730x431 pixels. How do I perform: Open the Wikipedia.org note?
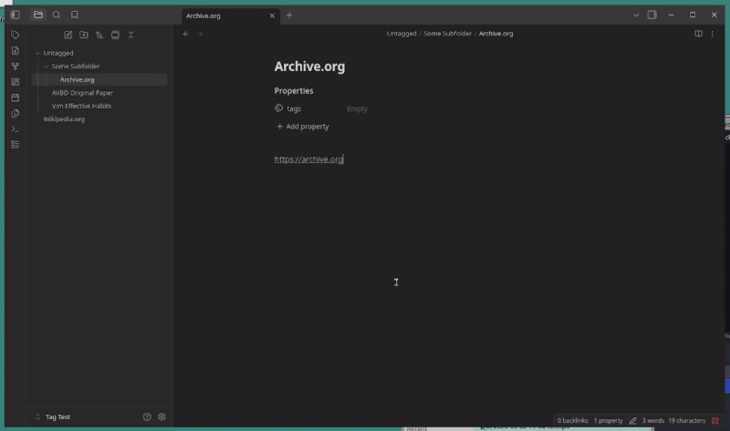(64, 119)
